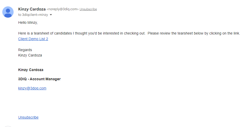Click the 'to 3diqclient+minzy' recipient line
The width and height of the screenshot is (244, 127).
pyautogui.click(x=33, y=15)
